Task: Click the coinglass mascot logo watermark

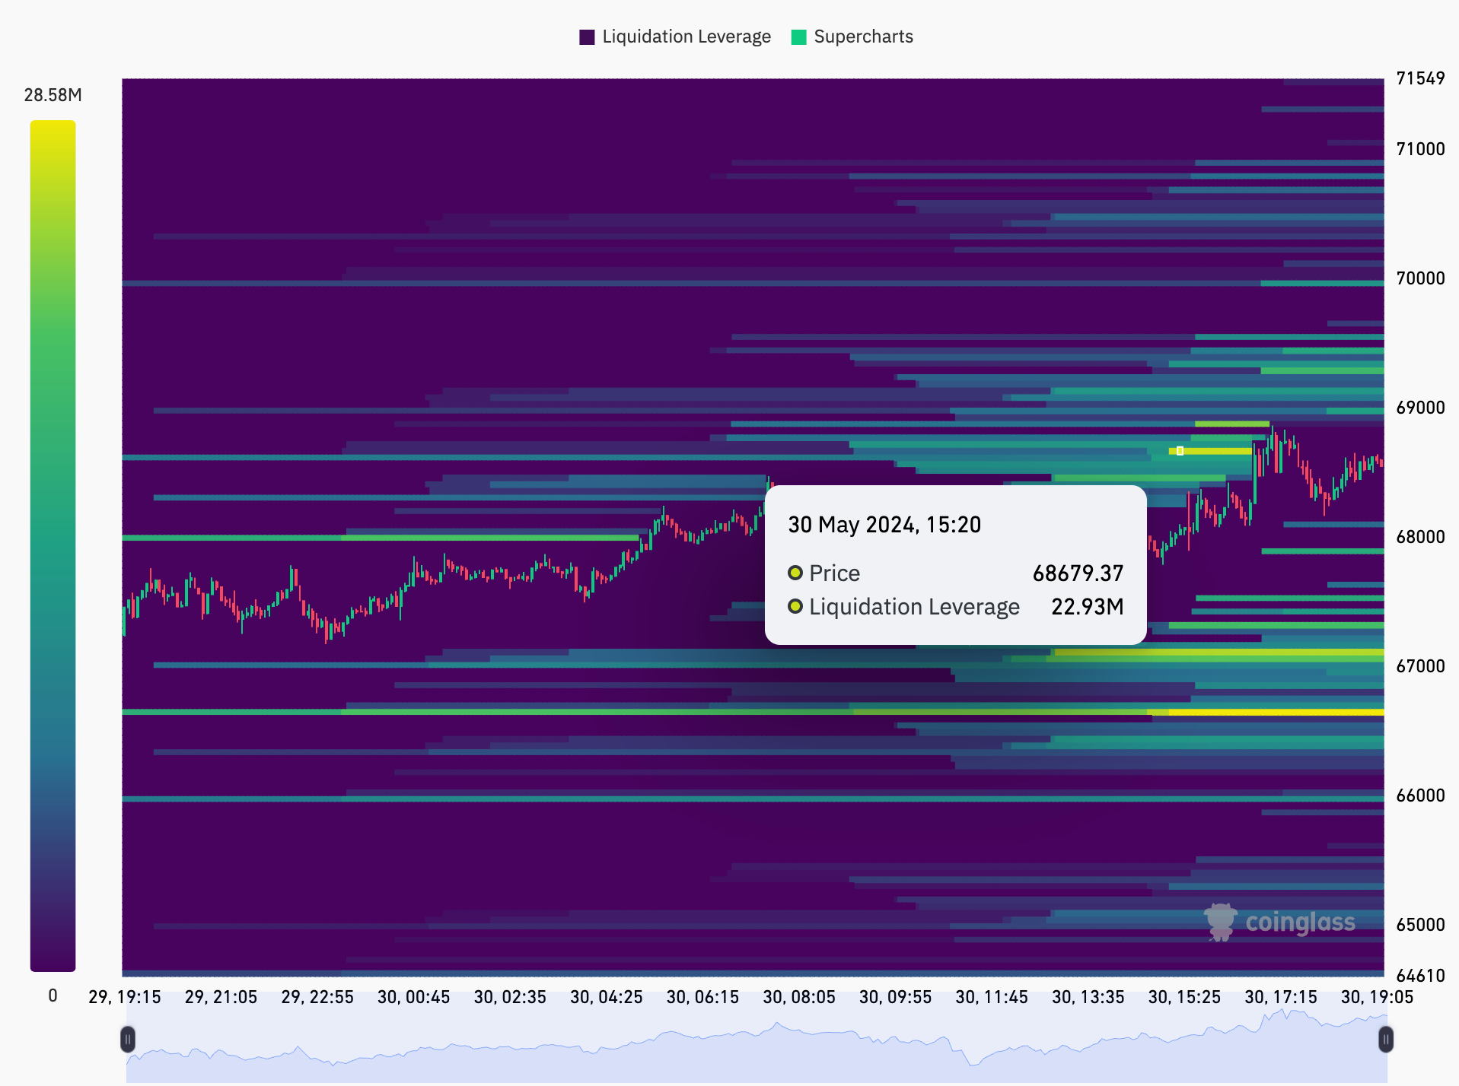Action: pyautogui.click(x=1220, y=922)
